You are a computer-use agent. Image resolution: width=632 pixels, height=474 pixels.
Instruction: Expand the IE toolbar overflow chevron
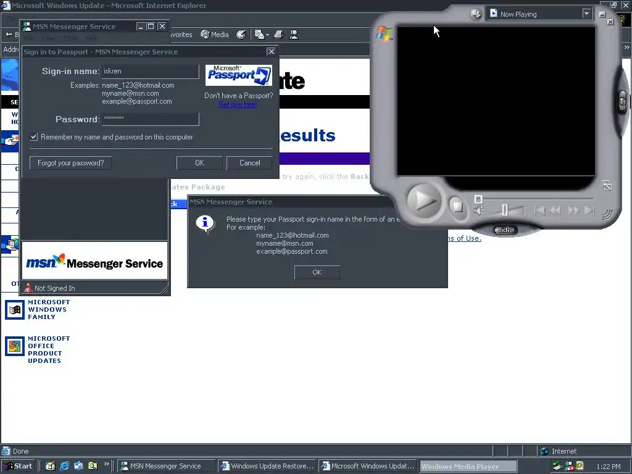coord(627,47)
